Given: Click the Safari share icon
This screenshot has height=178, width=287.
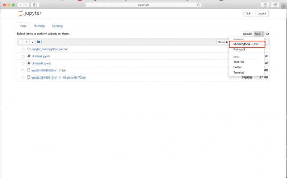Looking at the screenshot, I should [x=265, y=5].
